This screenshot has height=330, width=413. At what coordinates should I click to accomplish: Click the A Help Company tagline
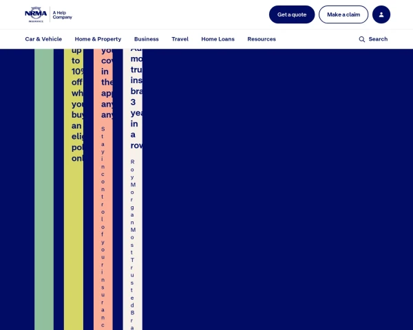tap(62, 14)
